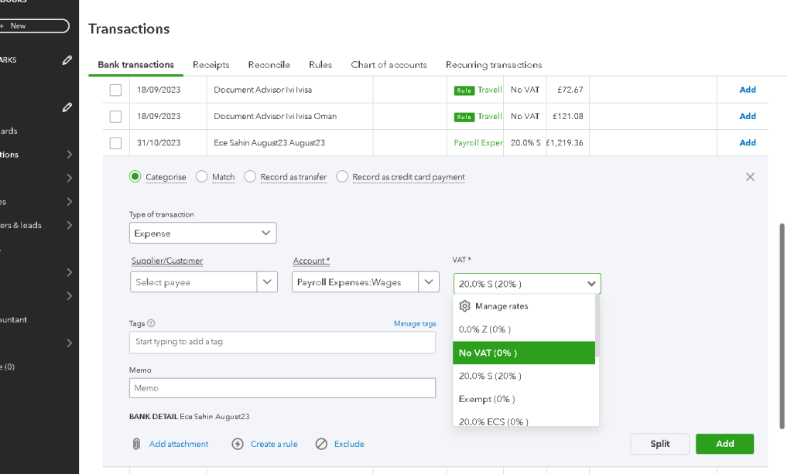Image resolution: width=791 pixels, height=474 pixels.
Task: Click Add link for £72.67 transaction
Action: click(x=747, y=90)
